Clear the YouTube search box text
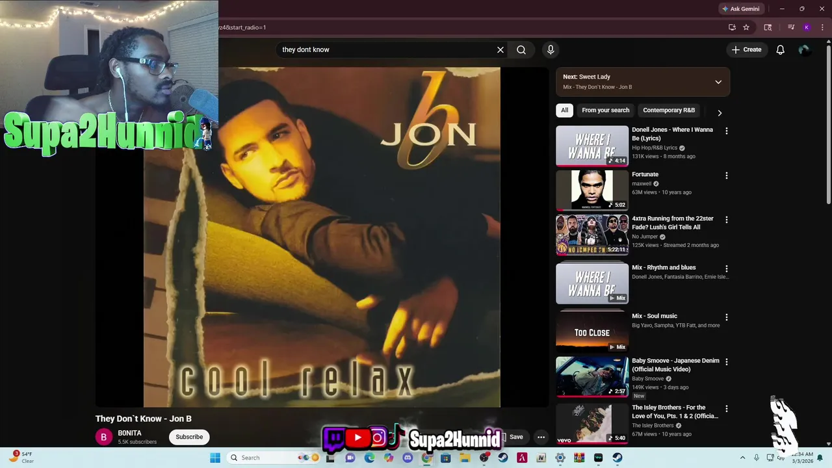Image resolution: width=832 pixels, height=468 pixels. tap(500, 49)
